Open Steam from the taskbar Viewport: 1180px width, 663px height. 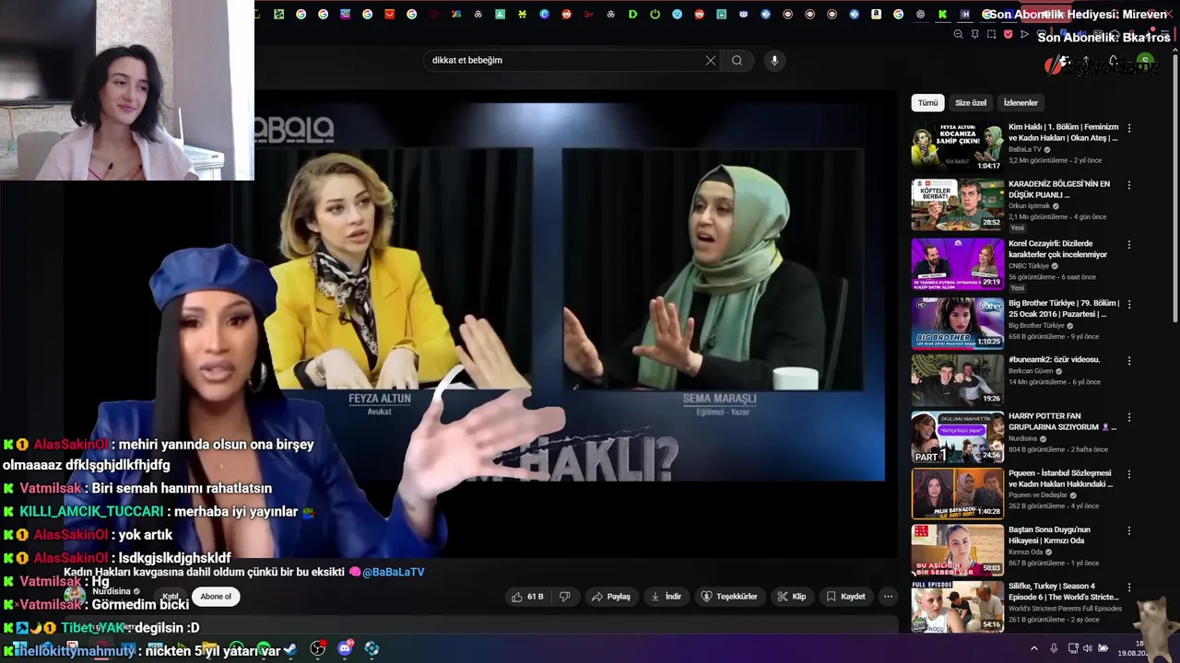tap(289, 649)
